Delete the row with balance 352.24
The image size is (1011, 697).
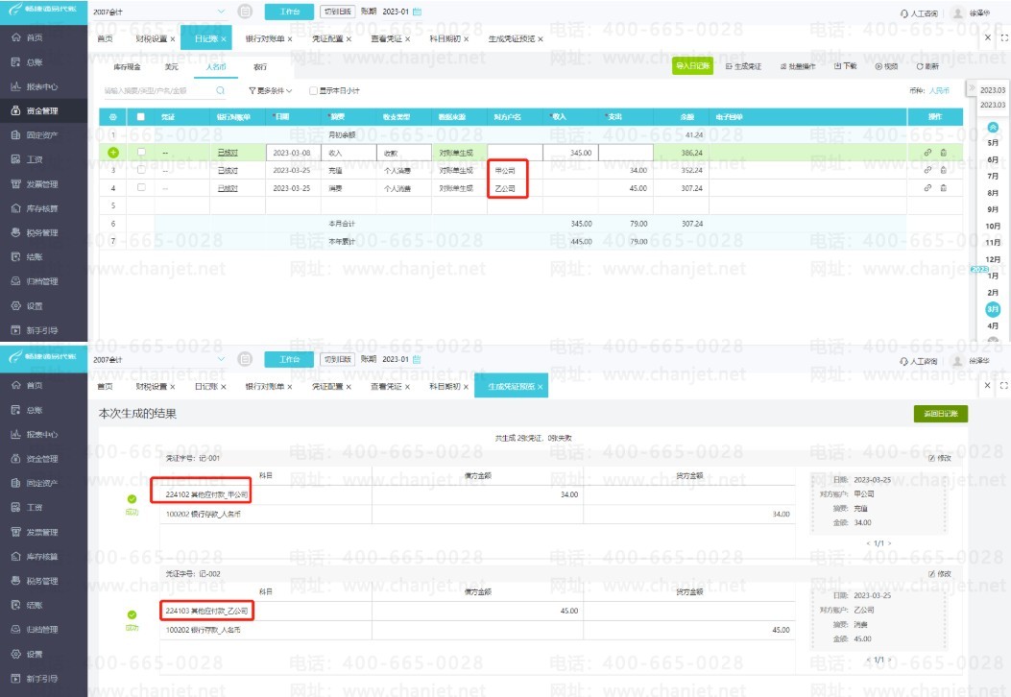click(x=943, y=170)
